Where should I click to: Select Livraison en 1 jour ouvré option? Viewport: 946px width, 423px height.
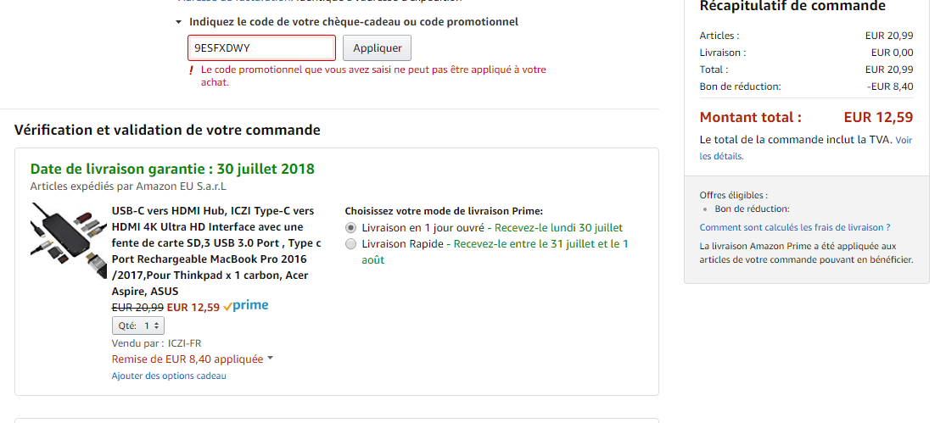tap(351, 228)
